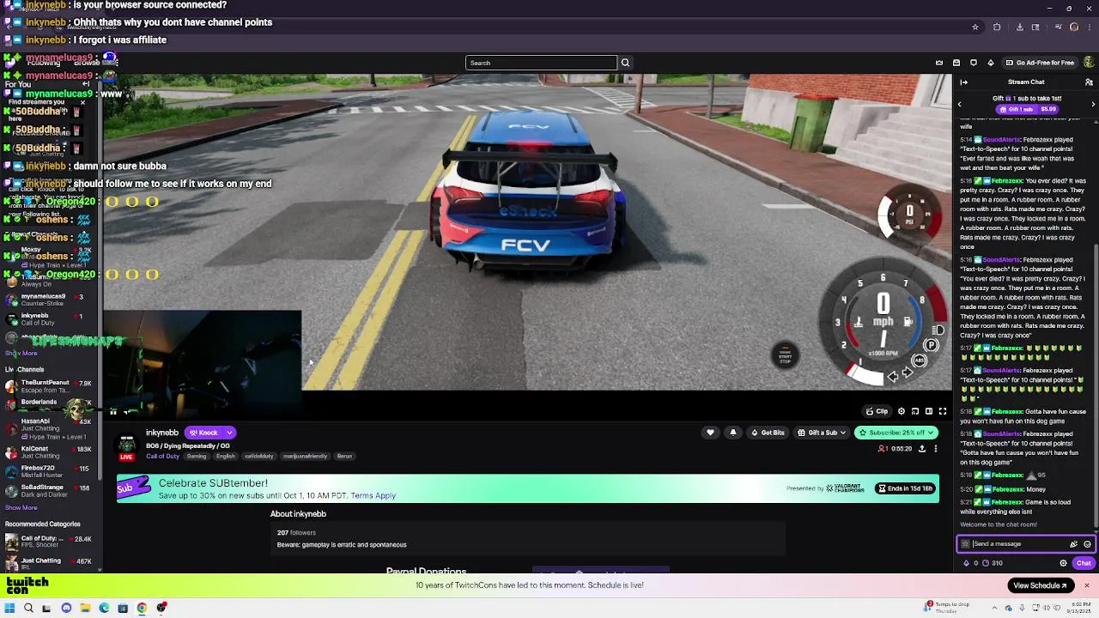Click Gift 1 sub $5.99 button
The image size is (1099, 618).
pyautogui.click(x=1027, y=110)
